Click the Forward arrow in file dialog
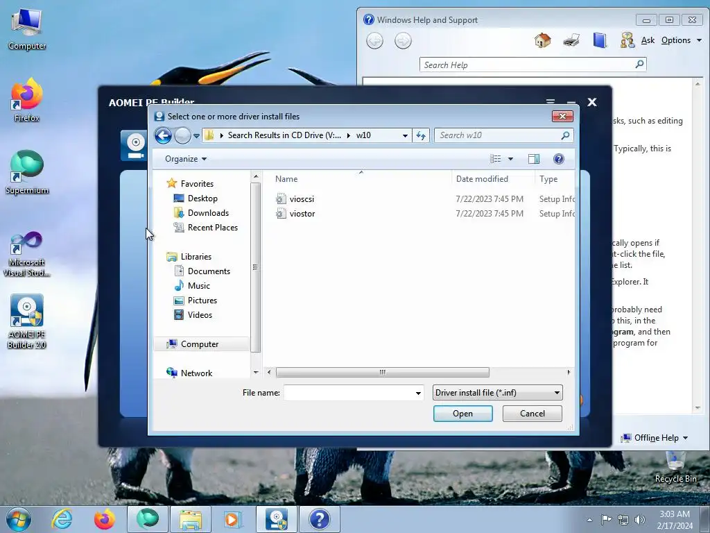 [x=182, y=135]
